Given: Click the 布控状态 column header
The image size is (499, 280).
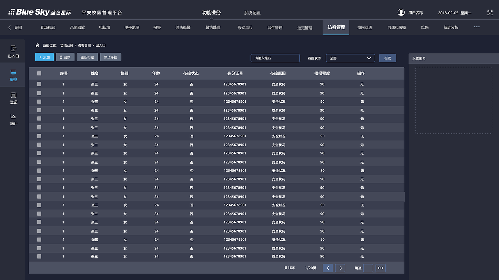Looking at the screenshot, I should click(x=191, y=73).
